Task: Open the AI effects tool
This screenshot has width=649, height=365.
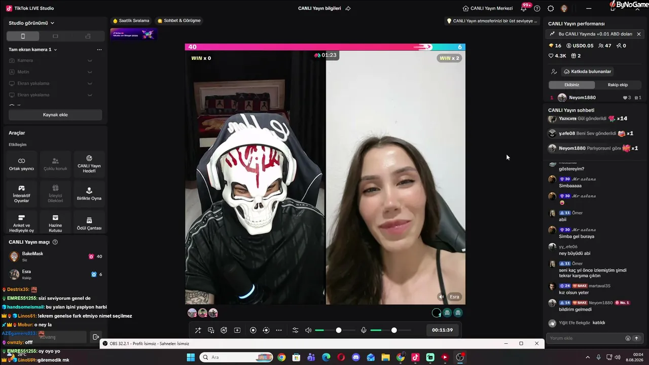Action: [224, 331]
